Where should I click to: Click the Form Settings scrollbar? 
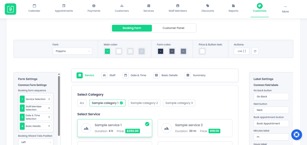(59, 105)
